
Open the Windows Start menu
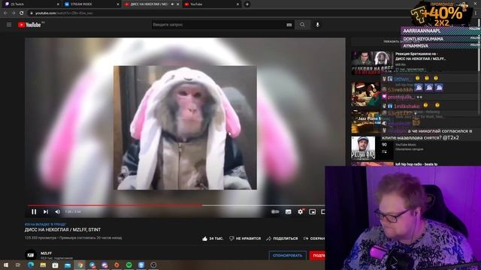[x=6, y=265]
